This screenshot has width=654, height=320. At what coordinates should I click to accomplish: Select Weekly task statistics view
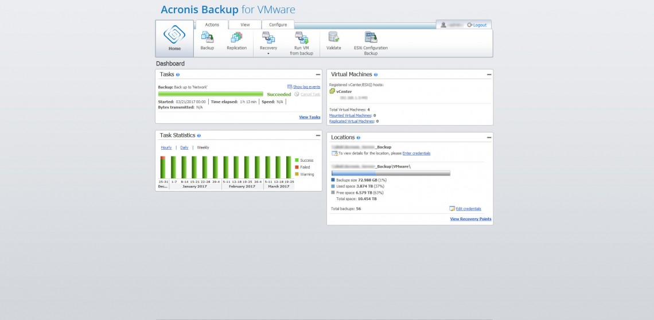(203, 148)
